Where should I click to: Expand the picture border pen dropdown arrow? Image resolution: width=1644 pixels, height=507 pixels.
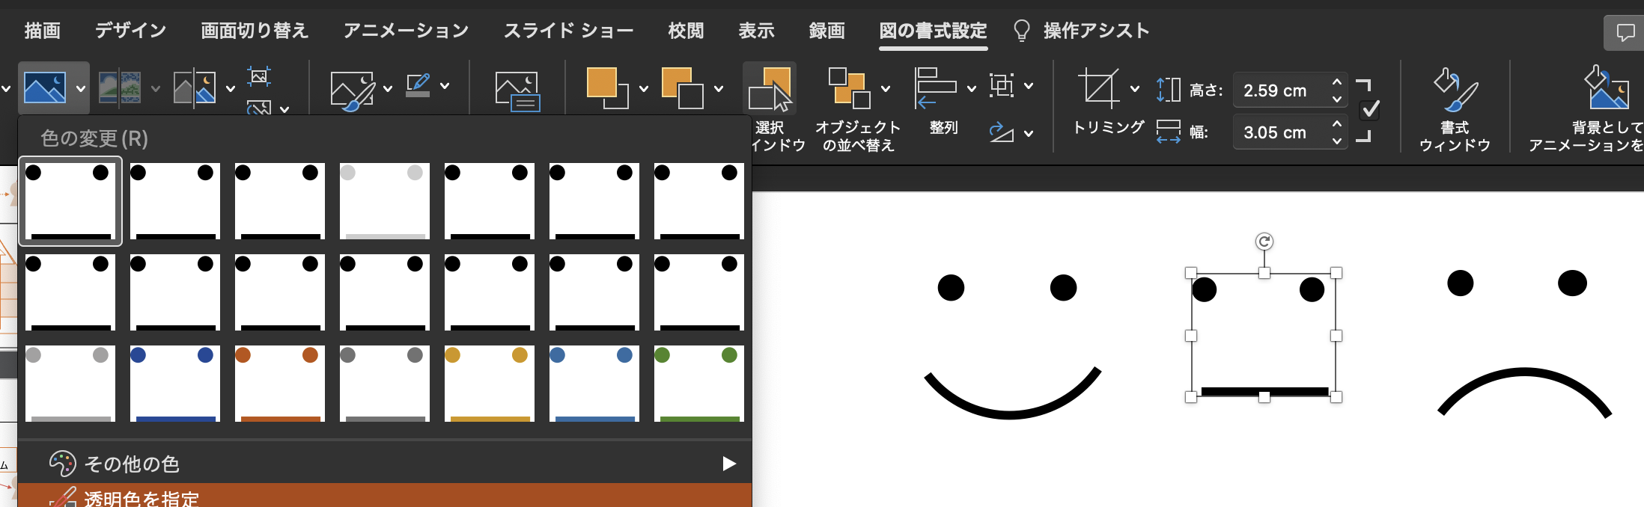pyautogui.click(x=445, y=86)
